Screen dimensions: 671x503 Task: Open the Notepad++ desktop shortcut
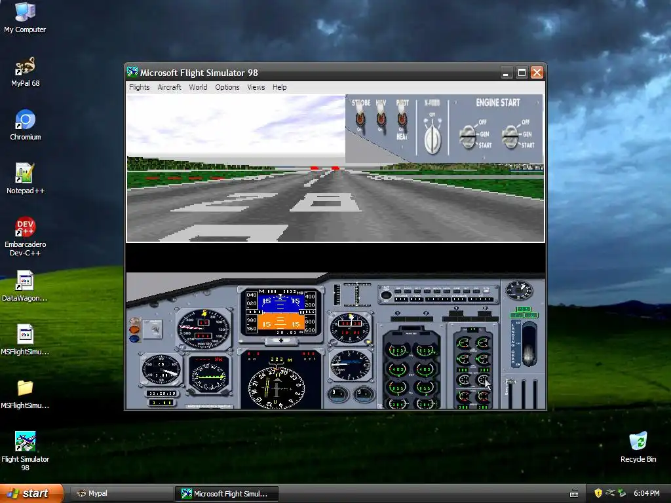[26, 179]
